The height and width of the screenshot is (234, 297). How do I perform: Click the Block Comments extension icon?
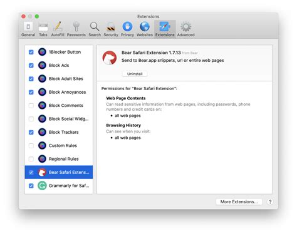point(42,105)
